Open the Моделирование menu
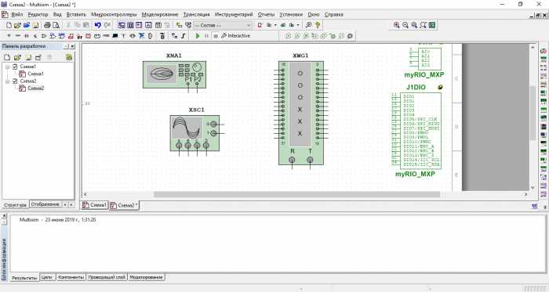This screenshot has width=549, height=292. click(x=160, y=15)
